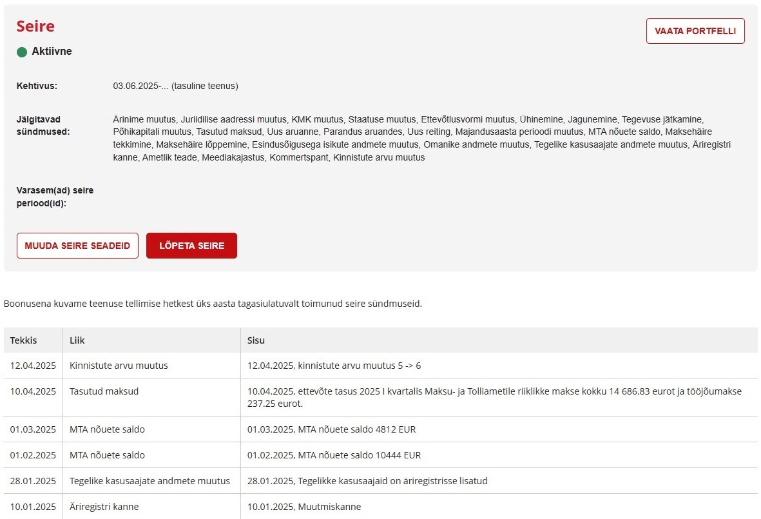761x519 pixels.
Task: Select the 01.02.2025 date cell
Action: [33, 455]
